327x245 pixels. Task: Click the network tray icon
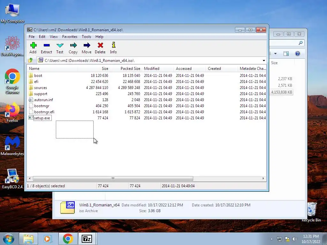point(279,239)
